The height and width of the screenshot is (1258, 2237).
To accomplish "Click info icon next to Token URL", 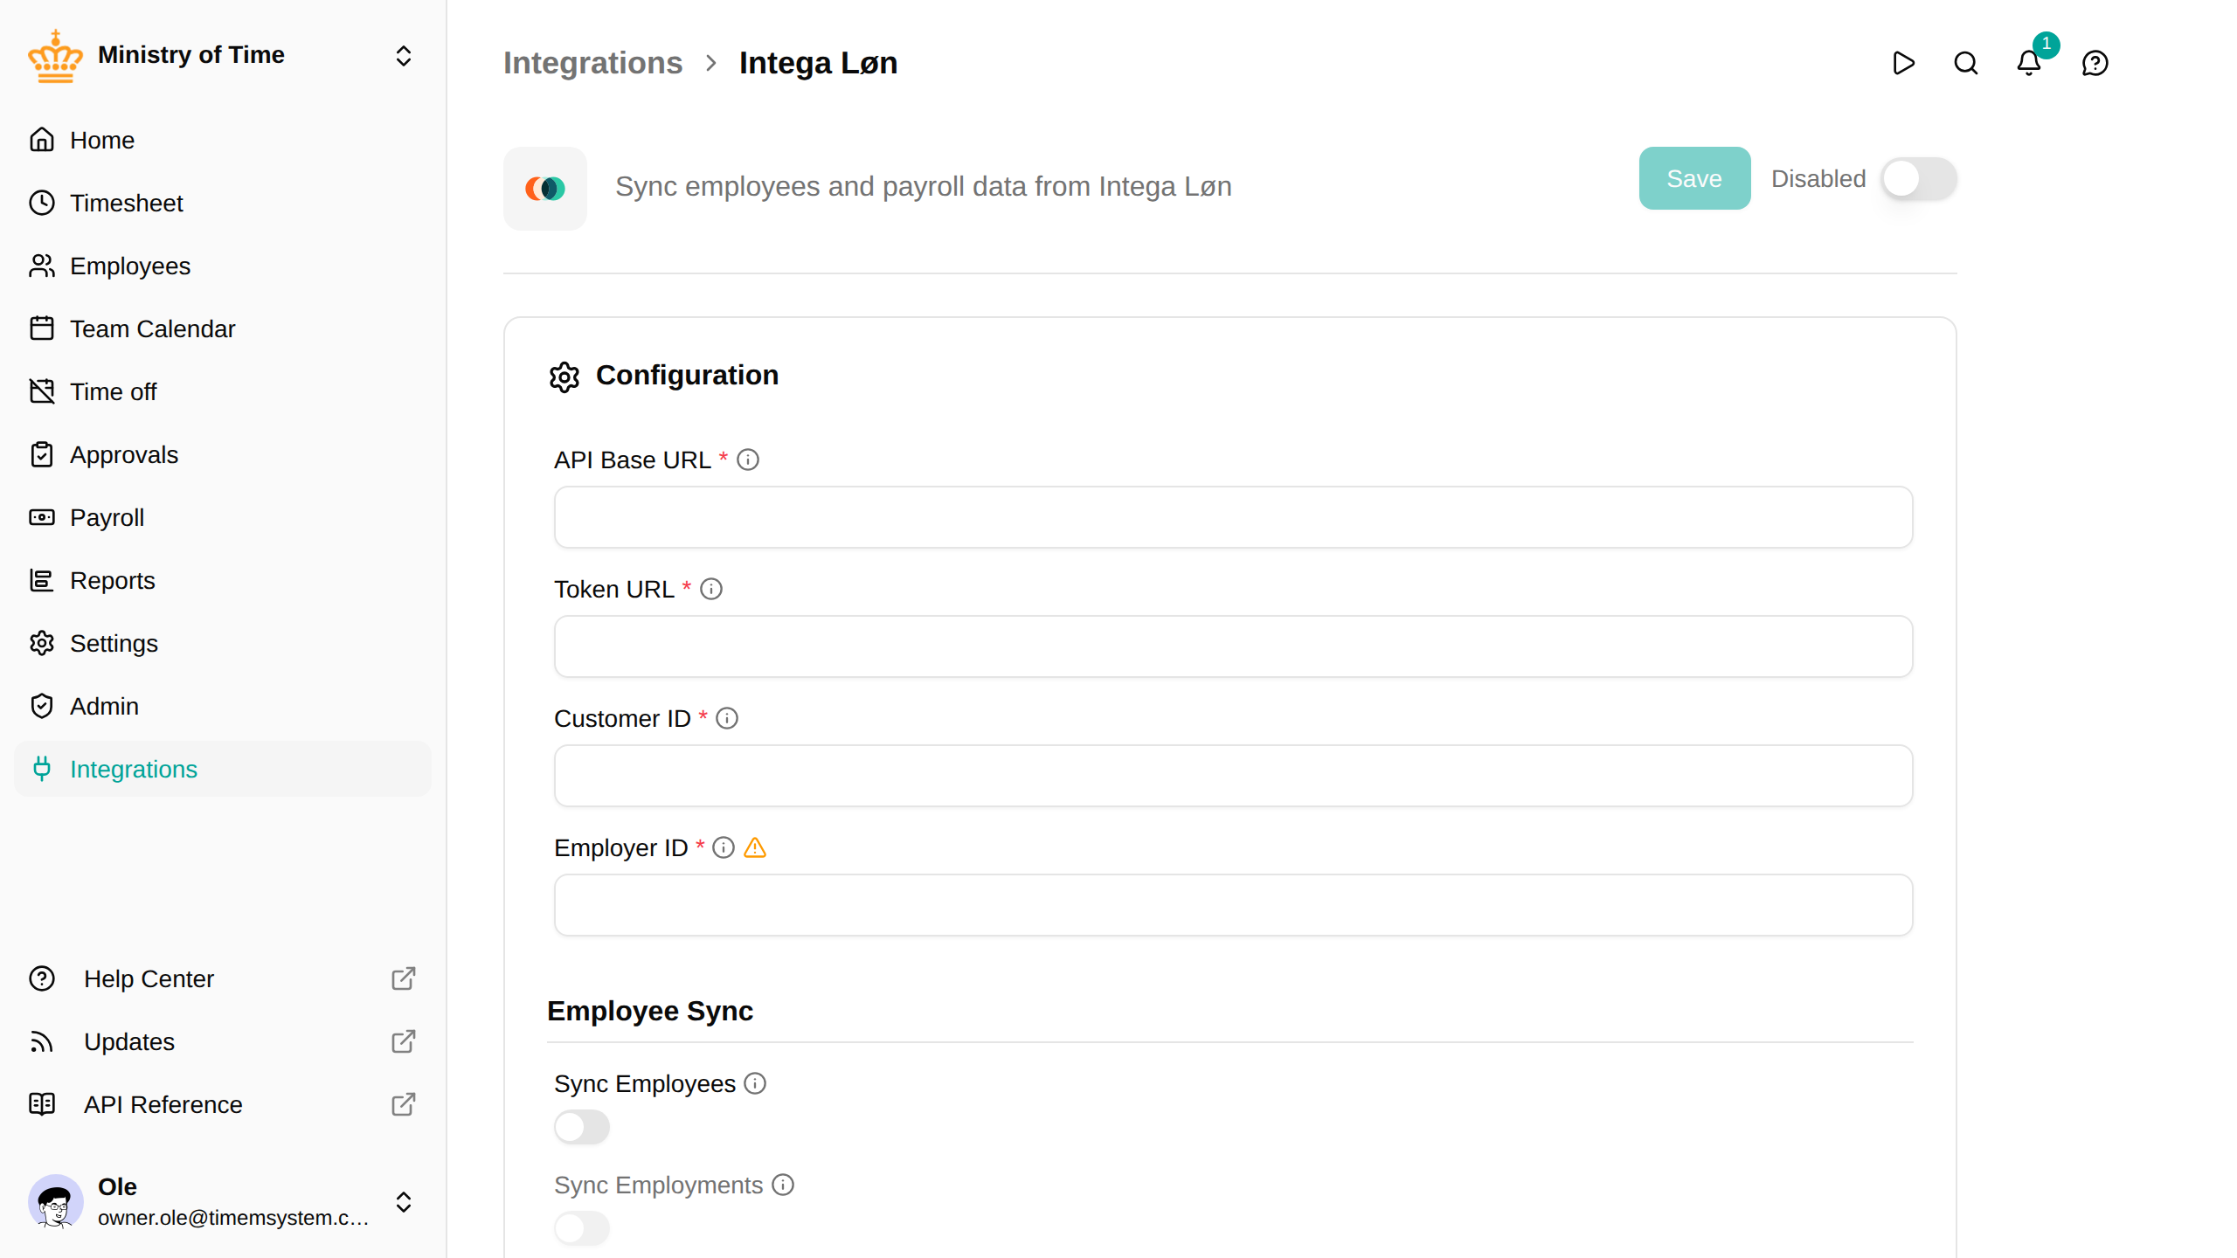I will pyautogui.click(x=711, y=589).
